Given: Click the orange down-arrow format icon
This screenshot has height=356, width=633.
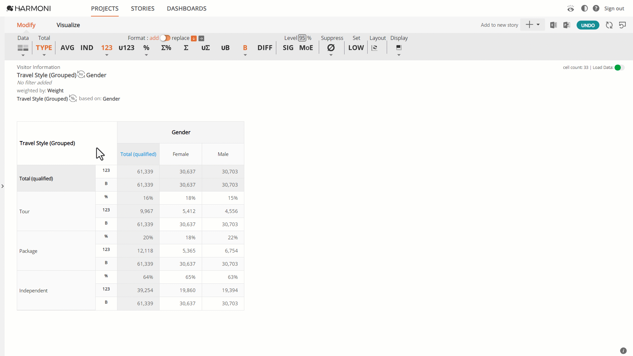Looking at the screenshot, I should [194, 39].
